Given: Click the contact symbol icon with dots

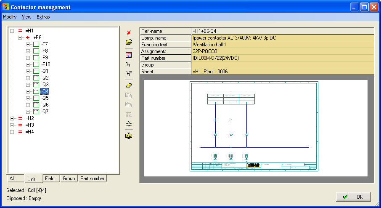Looking at the screenshot, I should [x=129, y=64].
